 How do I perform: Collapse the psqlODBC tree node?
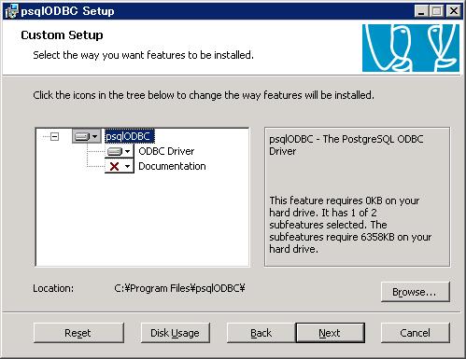pos(54,136)
